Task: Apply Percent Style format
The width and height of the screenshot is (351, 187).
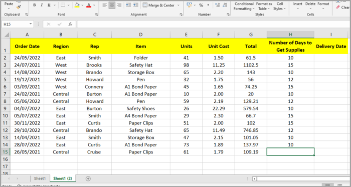Action: click(201, 5)
